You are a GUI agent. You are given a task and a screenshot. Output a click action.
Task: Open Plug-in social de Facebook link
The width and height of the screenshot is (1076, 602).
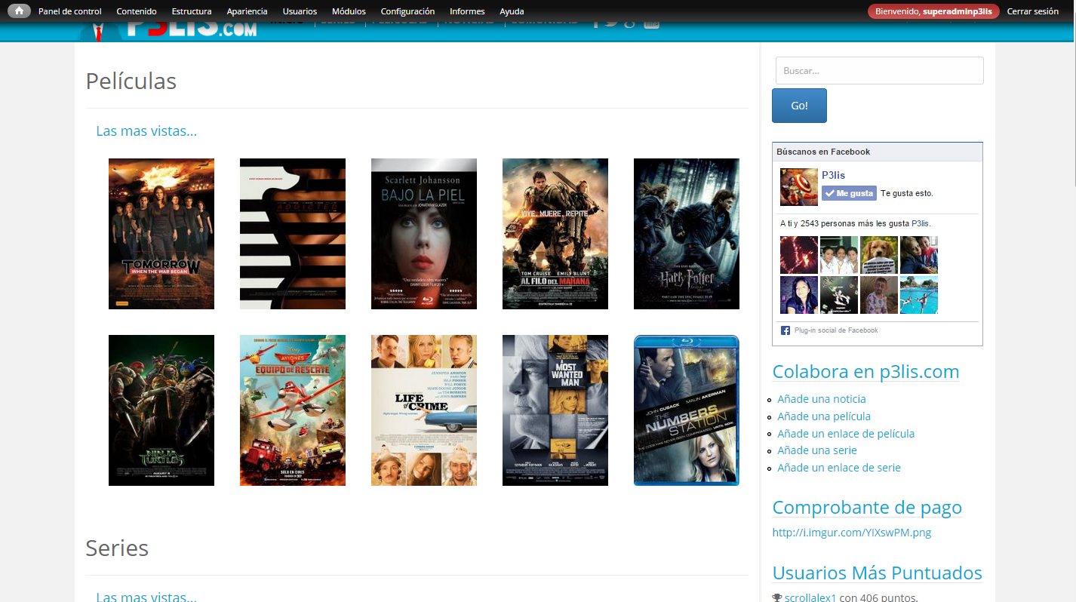tap(836, 330)
